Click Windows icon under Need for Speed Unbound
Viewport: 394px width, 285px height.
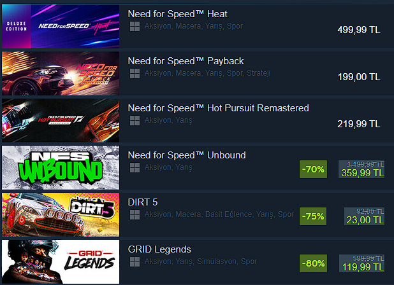coord(135,168)
